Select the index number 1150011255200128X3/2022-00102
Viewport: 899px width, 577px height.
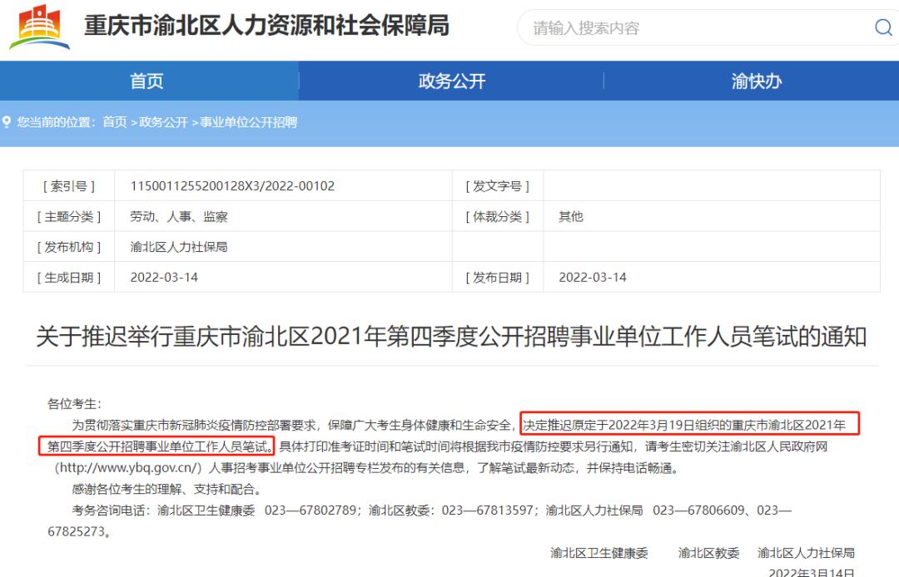(x=232, y=186)
